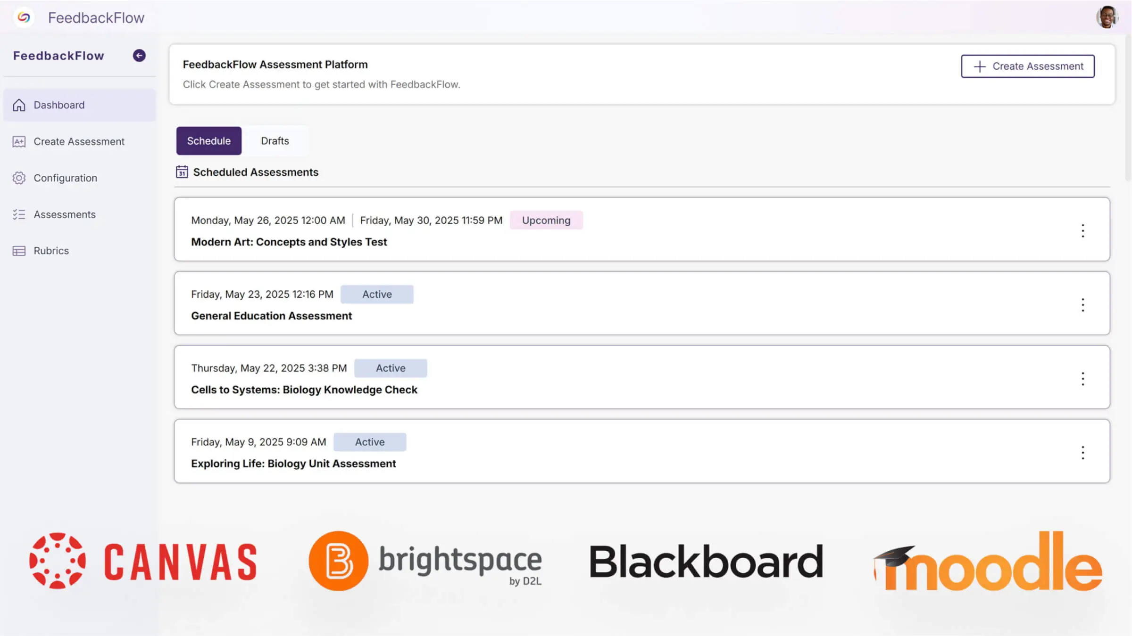Image resolution: width=1132 pixels, height=636 pixels.
Task: Click FeedbackFlow sidebar brand name
Action: [x=58, y=56]
